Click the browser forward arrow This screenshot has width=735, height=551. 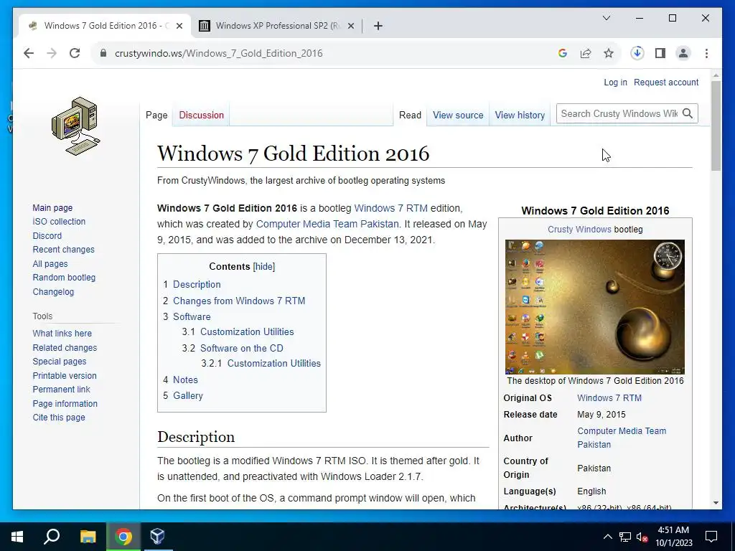click(x=52, y=53)
